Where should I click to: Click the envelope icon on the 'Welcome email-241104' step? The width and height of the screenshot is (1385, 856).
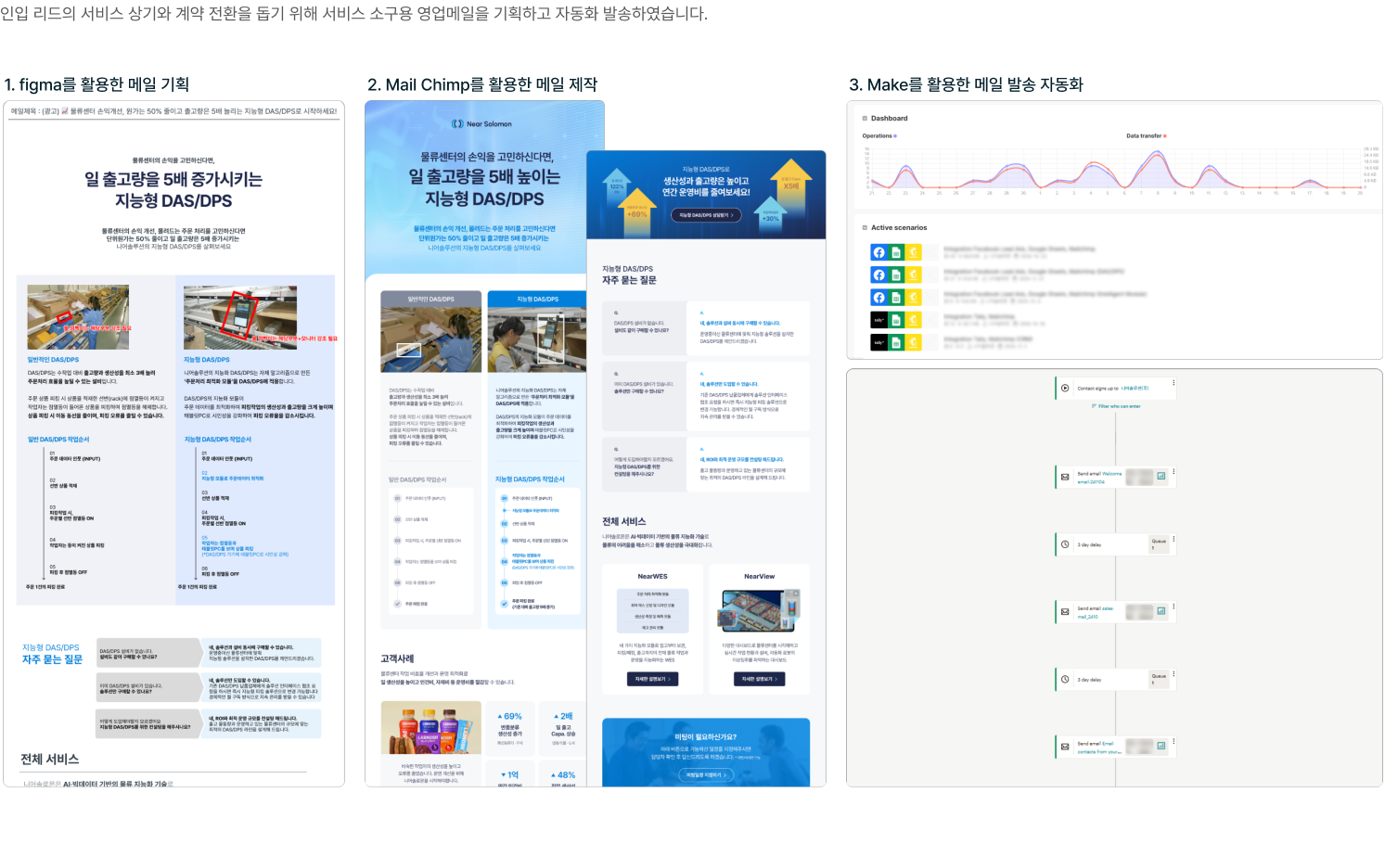coord(1065,477)
